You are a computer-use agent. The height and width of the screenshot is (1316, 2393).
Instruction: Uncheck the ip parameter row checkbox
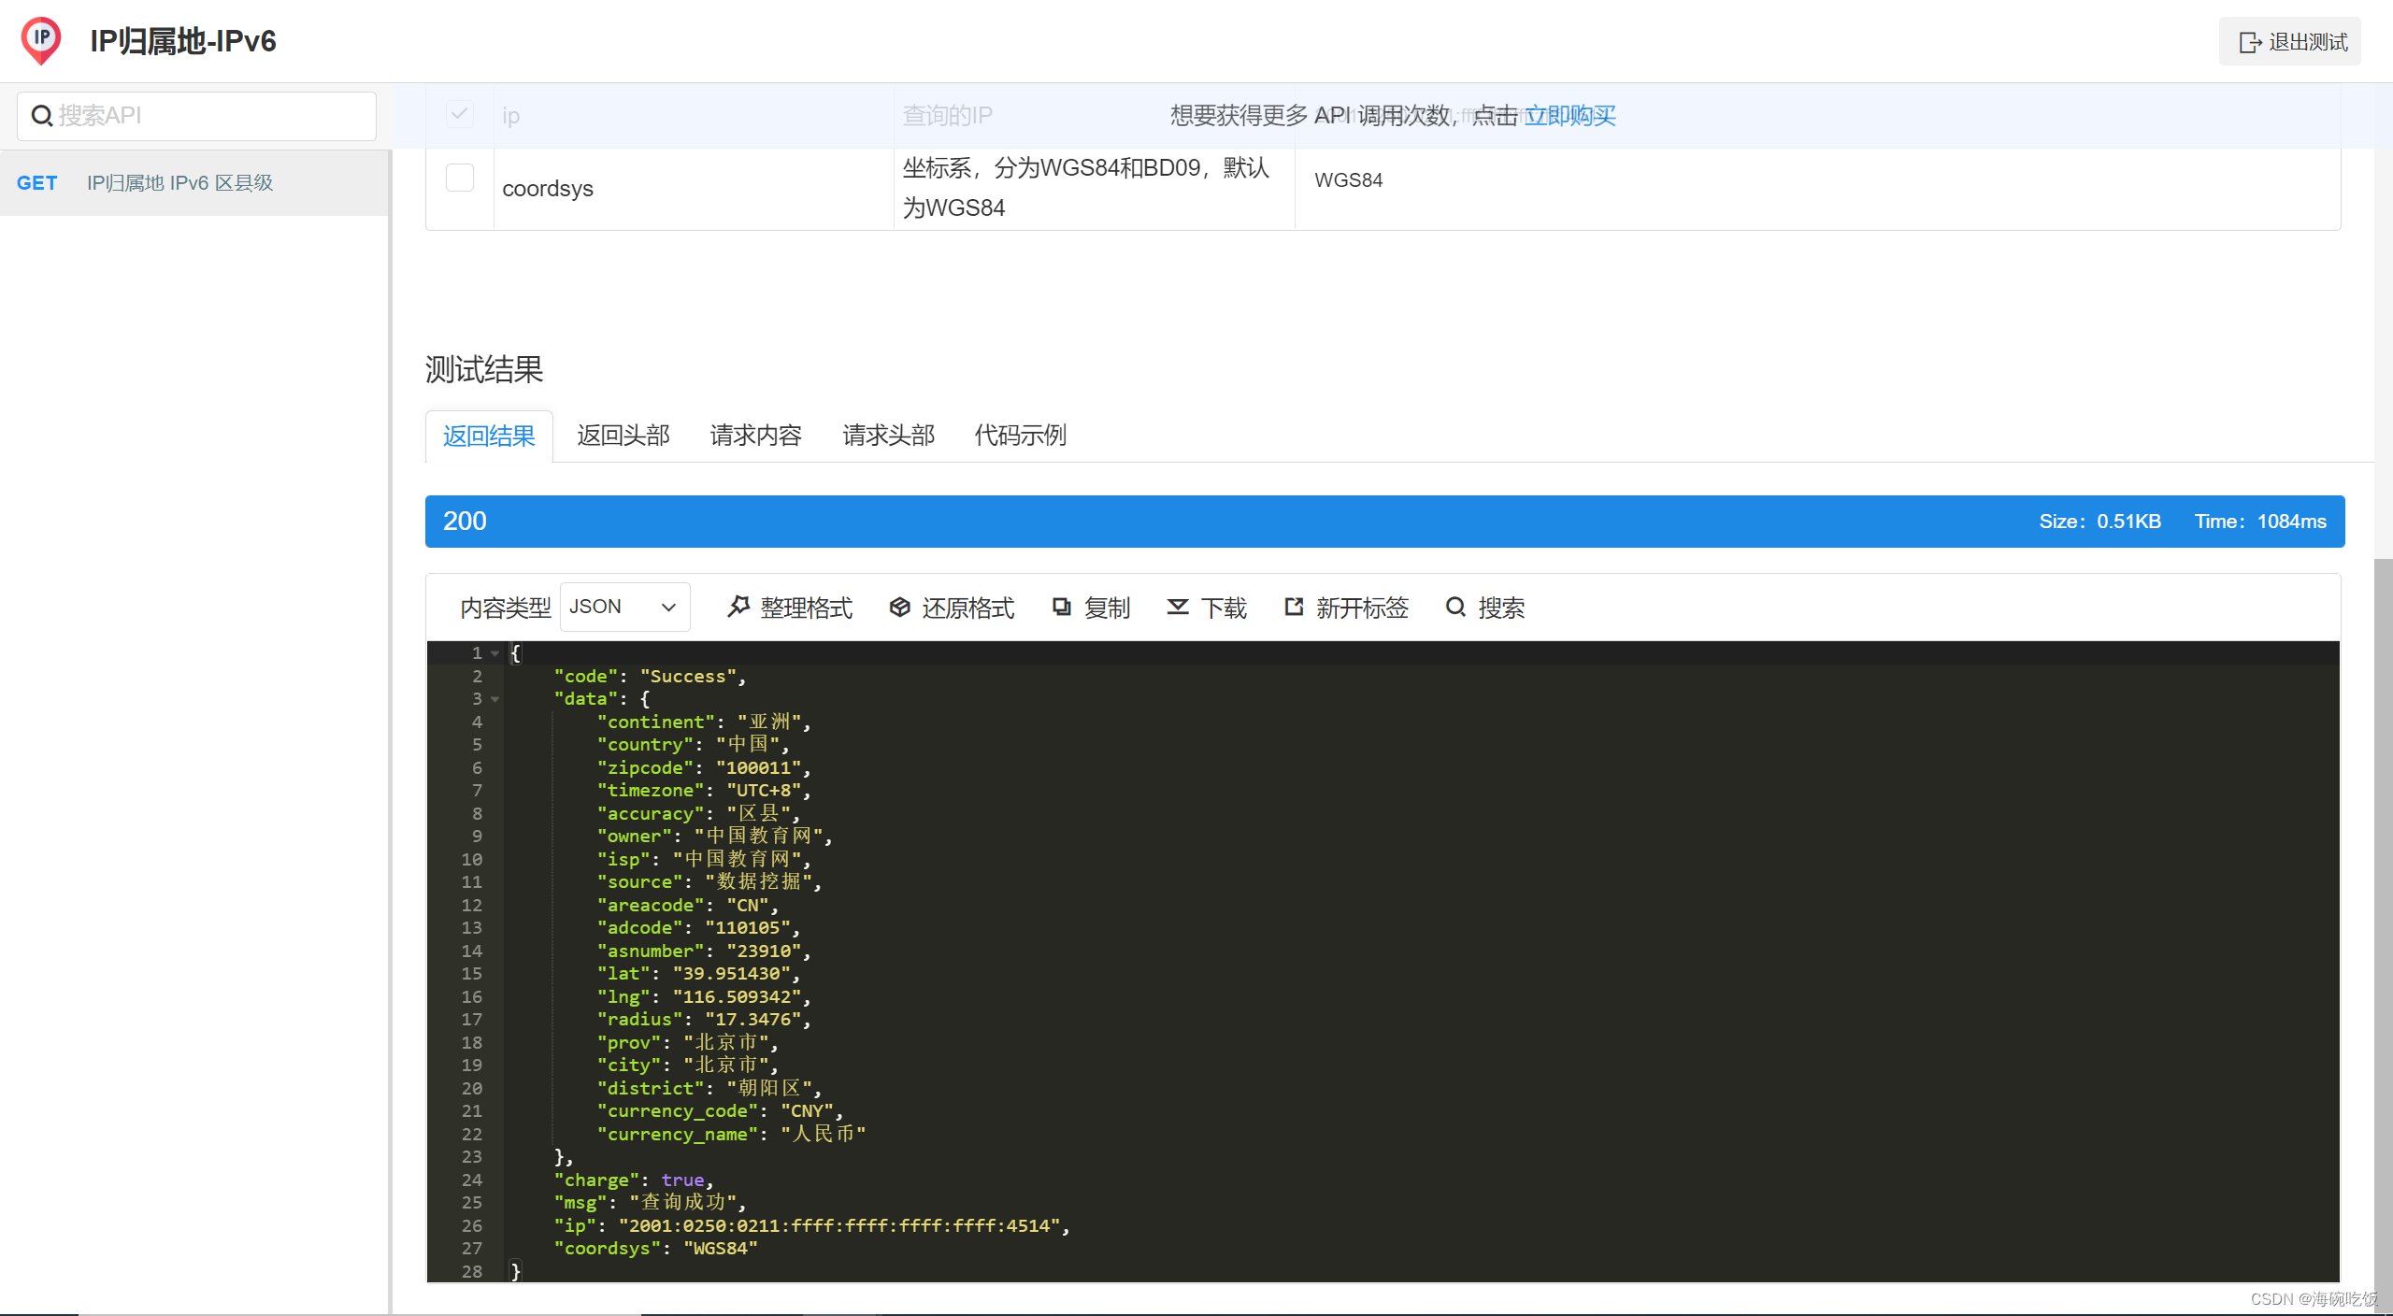click(x=459, y=113)
